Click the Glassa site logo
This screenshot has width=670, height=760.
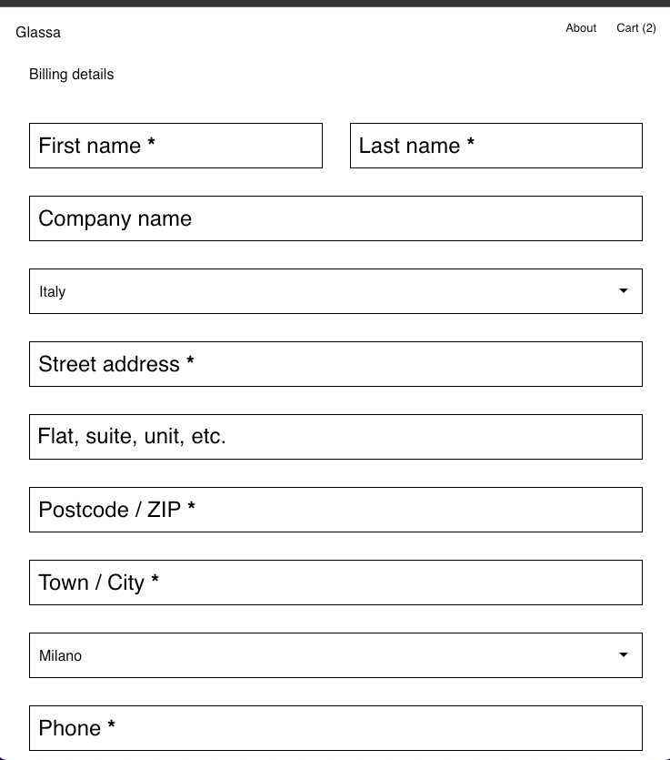[38, 33]
